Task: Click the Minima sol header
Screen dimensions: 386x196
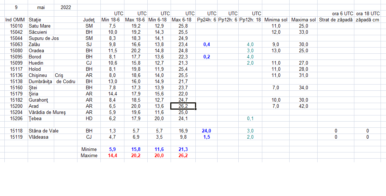Action: pos(276,20)
